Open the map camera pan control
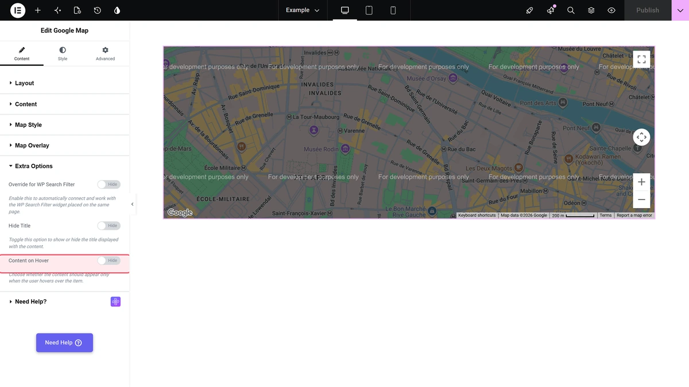689x387 pixels. click(x=641, y=138)
